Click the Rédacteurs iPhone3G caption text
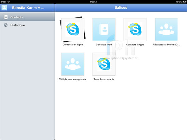This screenshot has width=187, height=140. [x=166, y=45]
